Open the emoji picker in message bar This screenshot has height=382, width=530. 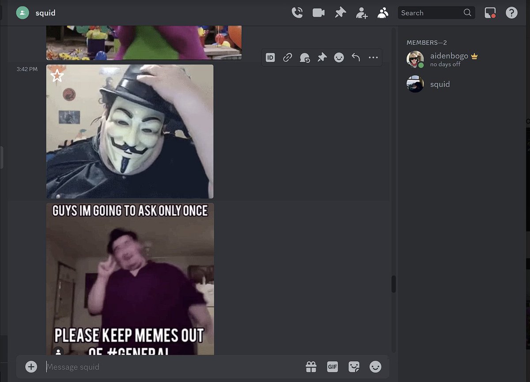coord(375,367)
